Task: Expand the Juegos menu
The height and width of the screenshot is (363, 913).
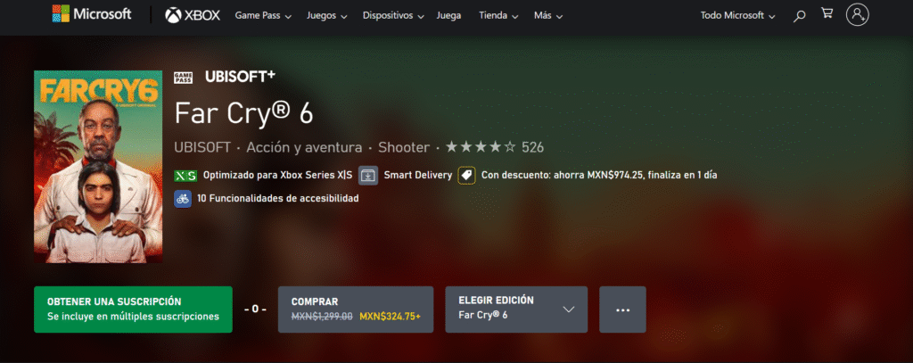Action: [x=326, y=16]
